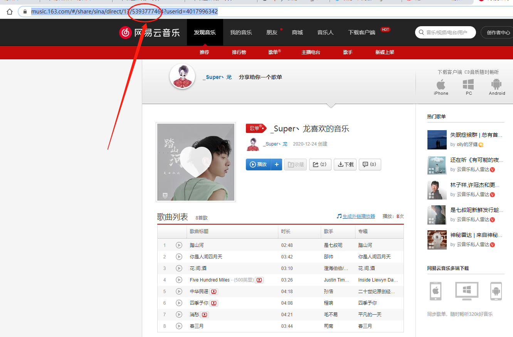Open 生成外链播放器 link
This screenshot has height=337, width=513.
[359, 216]
